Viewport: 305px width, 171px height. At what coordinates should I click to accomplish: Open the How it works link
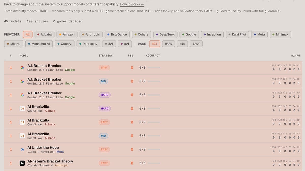[x=132, y=4]
